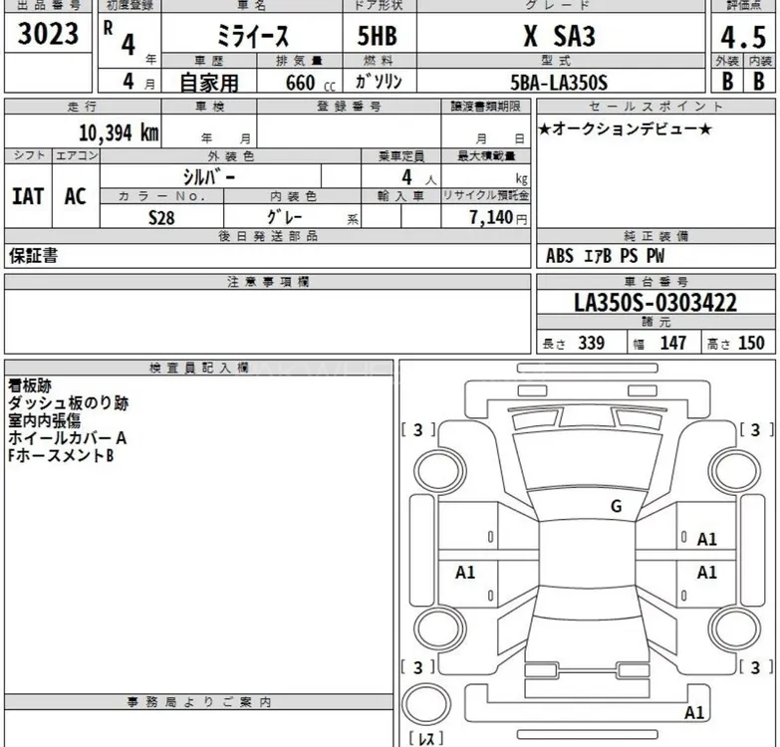Screen dimensions: 780x747
Task: Click the interior color グレー
Action: click(285, 217)
